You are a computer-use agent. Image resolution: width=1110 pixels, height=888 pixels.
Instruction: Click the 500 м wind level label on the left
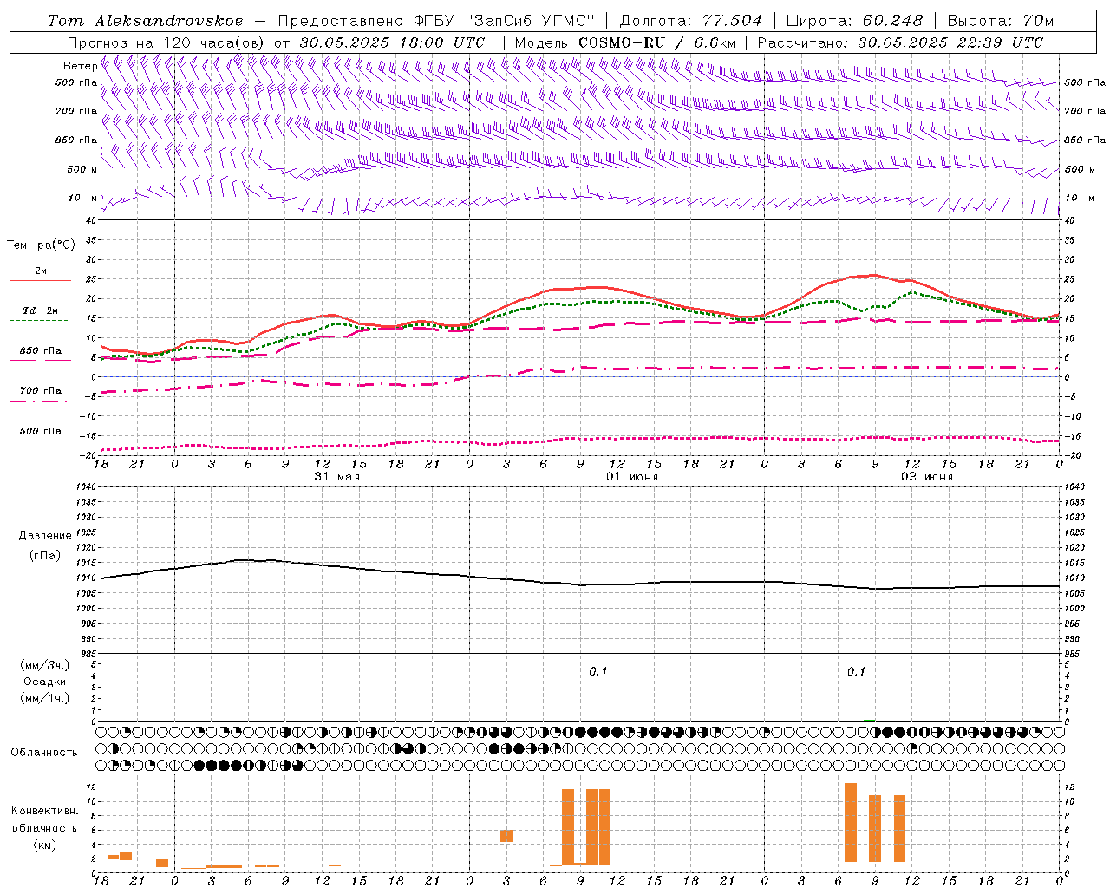tap(82, 169)
